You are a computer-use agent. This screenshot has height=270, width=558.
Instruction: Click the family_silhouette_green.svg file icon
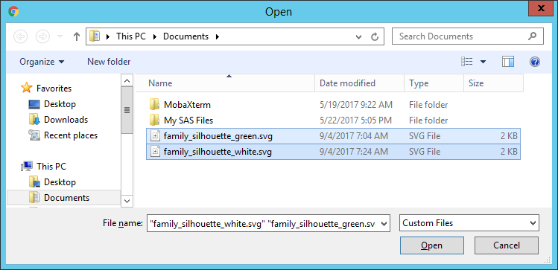(155, 136)
